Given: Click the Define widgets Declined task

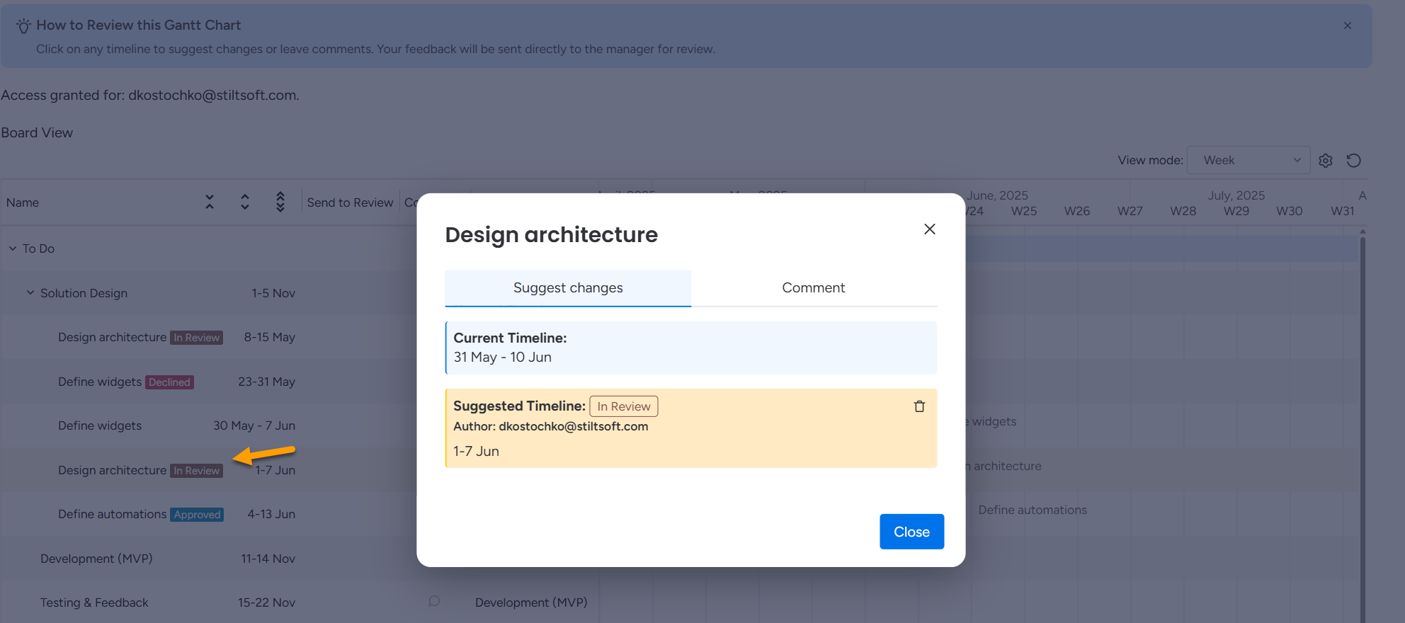Looking at the screenshot, I should (100, 382).
